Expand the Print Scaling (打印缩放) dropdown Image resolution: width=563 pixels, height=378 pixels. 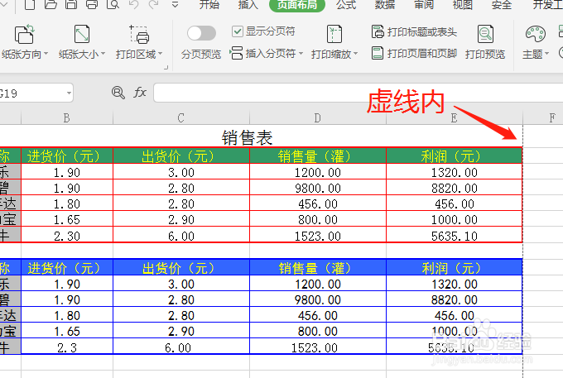coord(355,54)
